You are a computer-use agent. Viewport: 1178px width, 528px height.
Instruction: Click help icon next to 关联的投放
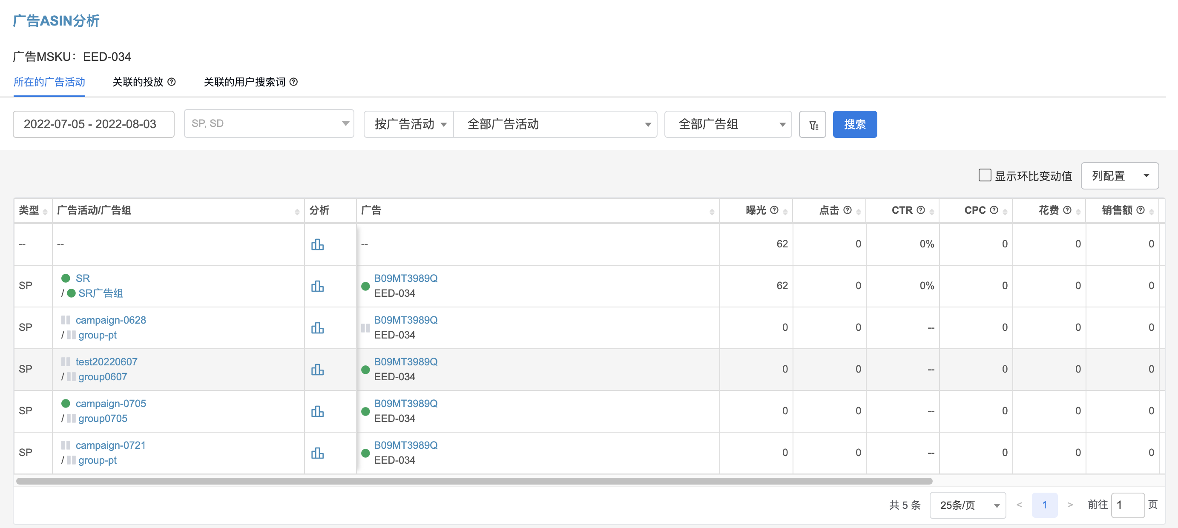pos(172,82)
